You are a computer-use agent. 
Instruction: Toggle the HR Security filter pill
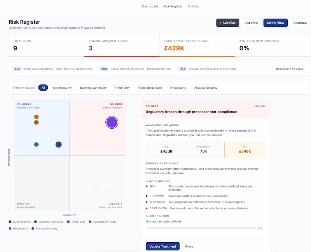tap(179, 87)
